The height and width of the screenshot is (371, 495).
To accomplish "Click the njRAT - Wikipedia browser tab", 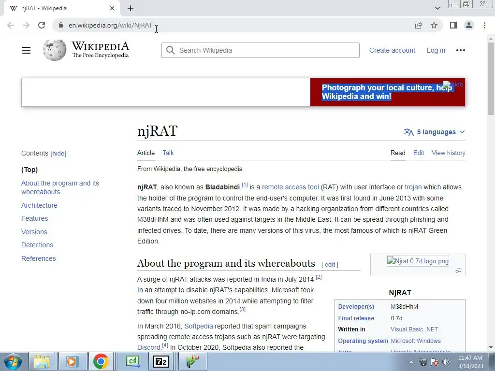I will coord(61,8).
